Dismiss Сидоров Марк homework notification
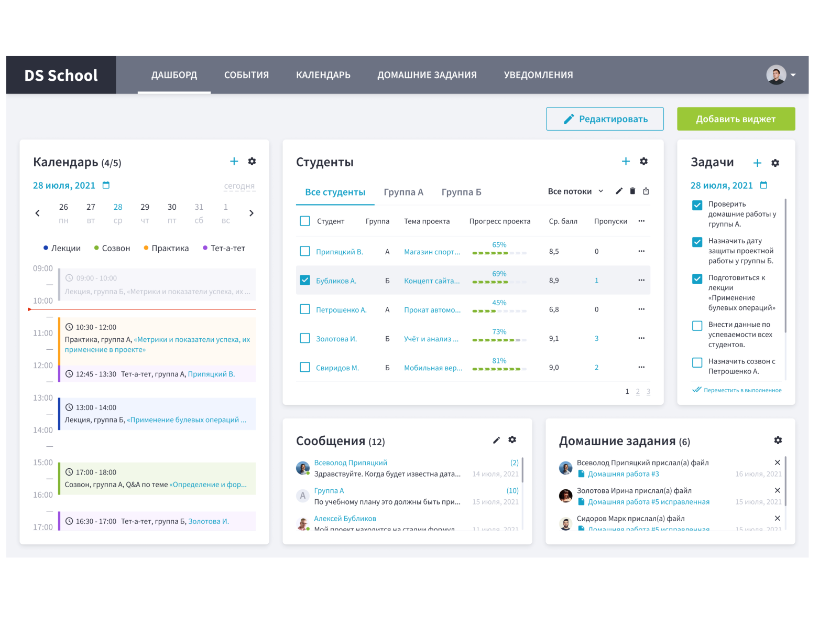830x623 pixels. pyautogui.click(x=778, y=518)
